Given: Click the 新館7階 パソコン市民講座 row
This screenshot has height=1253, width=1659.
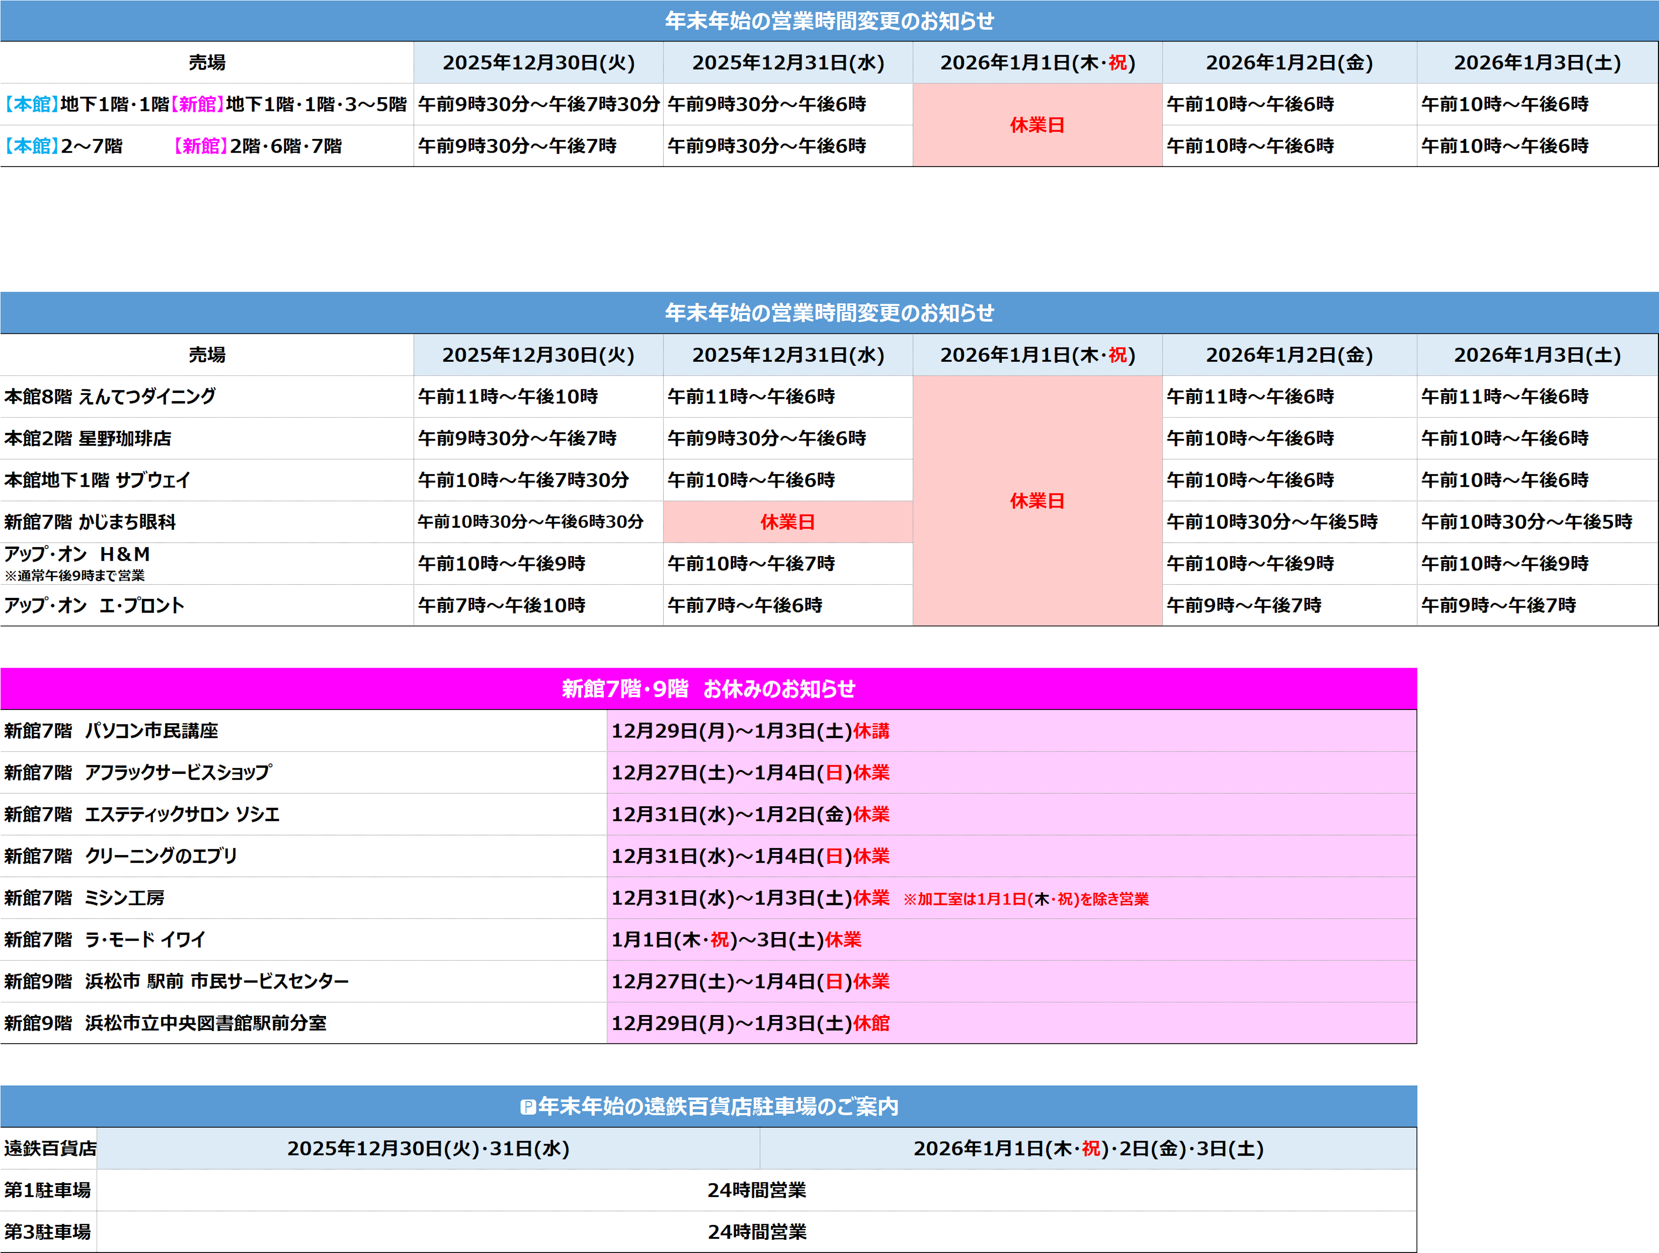Looking at the screenshot, I should (111, 730).
